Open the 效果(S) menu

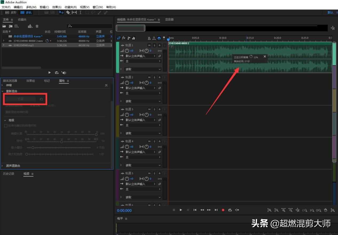(57, 7)
